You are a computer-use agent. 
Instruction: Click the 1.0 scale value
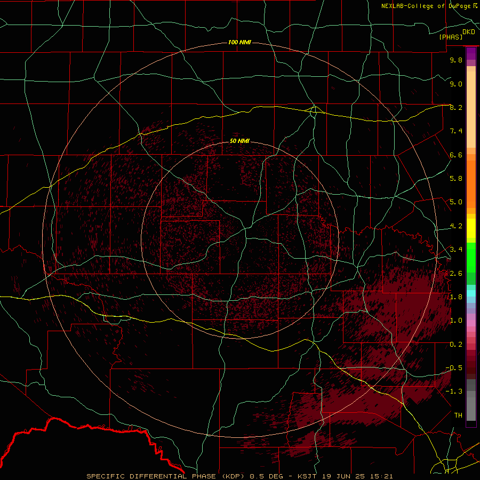(x=456, y=321)
